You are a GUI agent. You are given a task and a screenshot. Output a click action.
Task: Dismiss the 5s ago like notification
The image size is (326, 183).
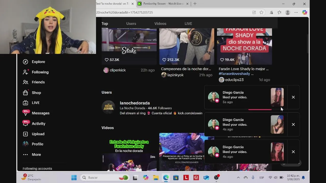(x=293, y=97)
